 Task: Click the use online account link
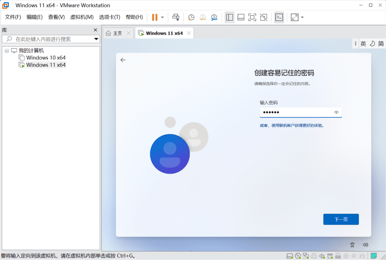click(292, 125)
